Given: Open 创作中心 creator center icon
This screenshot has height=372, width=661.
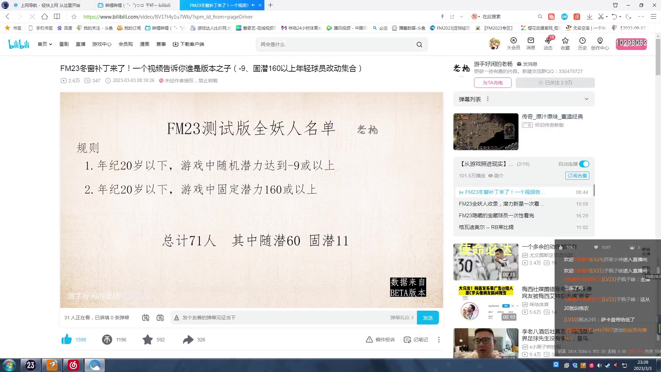Looking at the screenshot, I should tap(600, 44).
